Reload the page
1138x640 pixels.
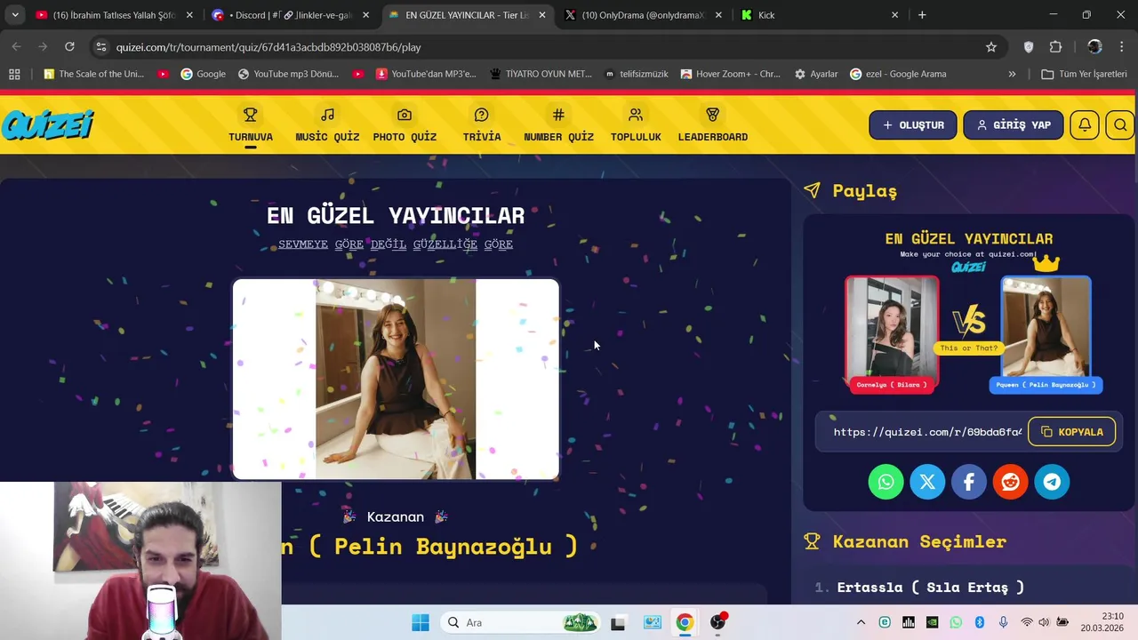click(x=69, y=46)
